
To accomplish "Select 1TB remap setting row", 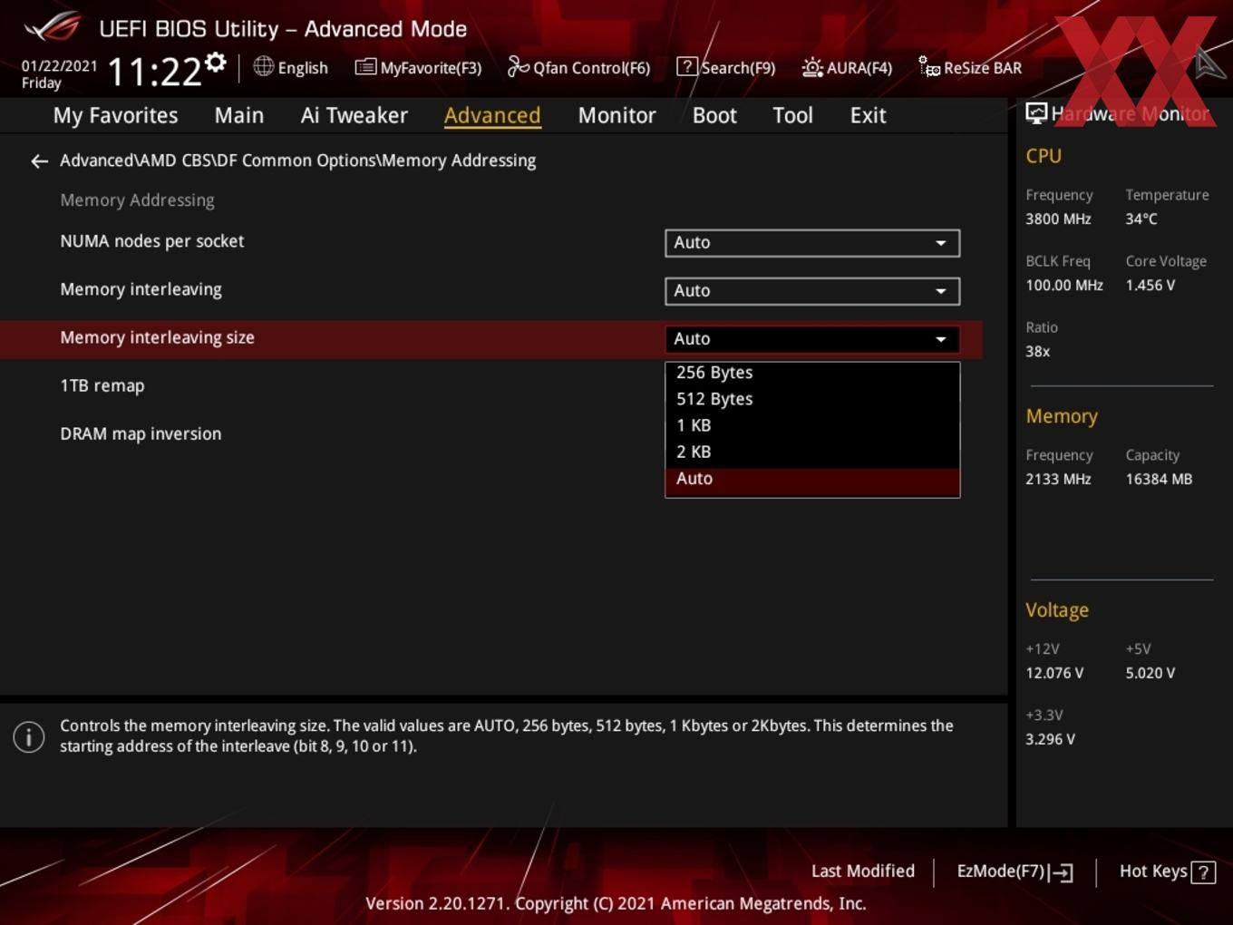I will pyautogui.click(x=490, y=386).
